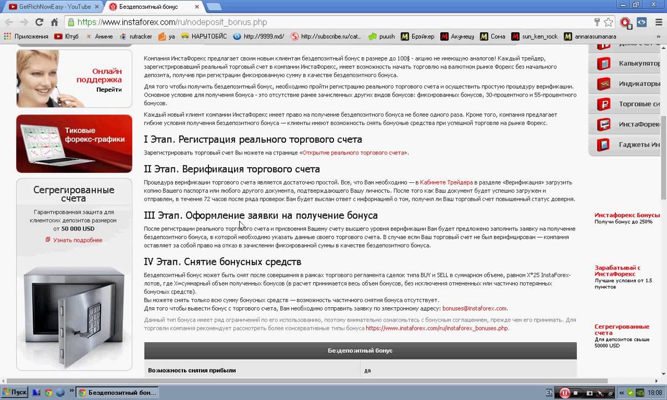This screenshot has width=667, height=400.
Task: Open a new tab with the blank tab button
Action: click(x=213, y=7)
